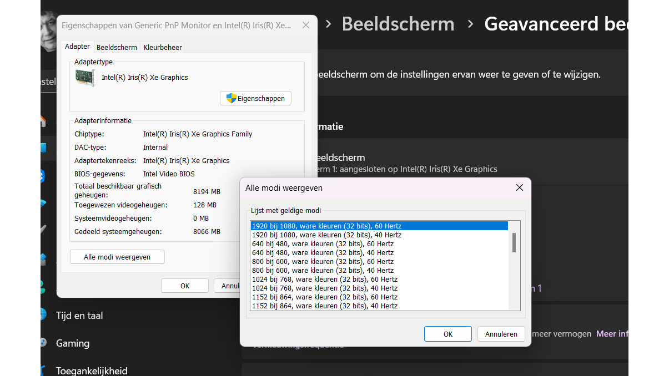The image size is (669, 376).
Task: Click the Tijd en taal clock icon
Action: [x=44, y=315]
